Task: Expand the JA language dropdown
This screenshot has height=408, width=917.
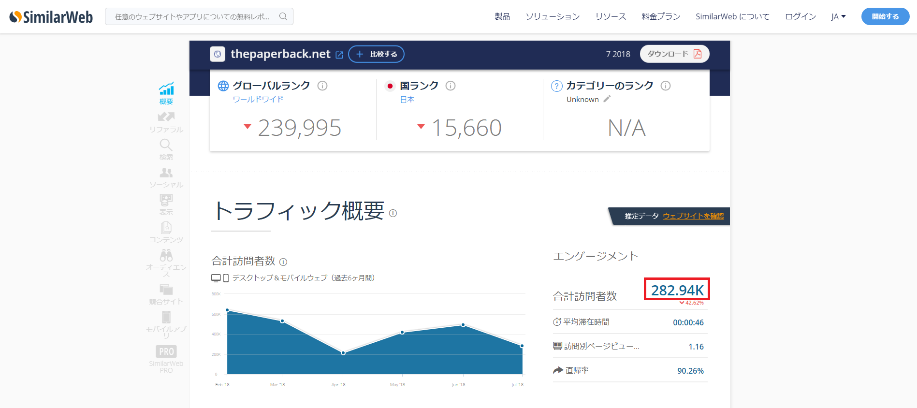Action: coord(839,16)
